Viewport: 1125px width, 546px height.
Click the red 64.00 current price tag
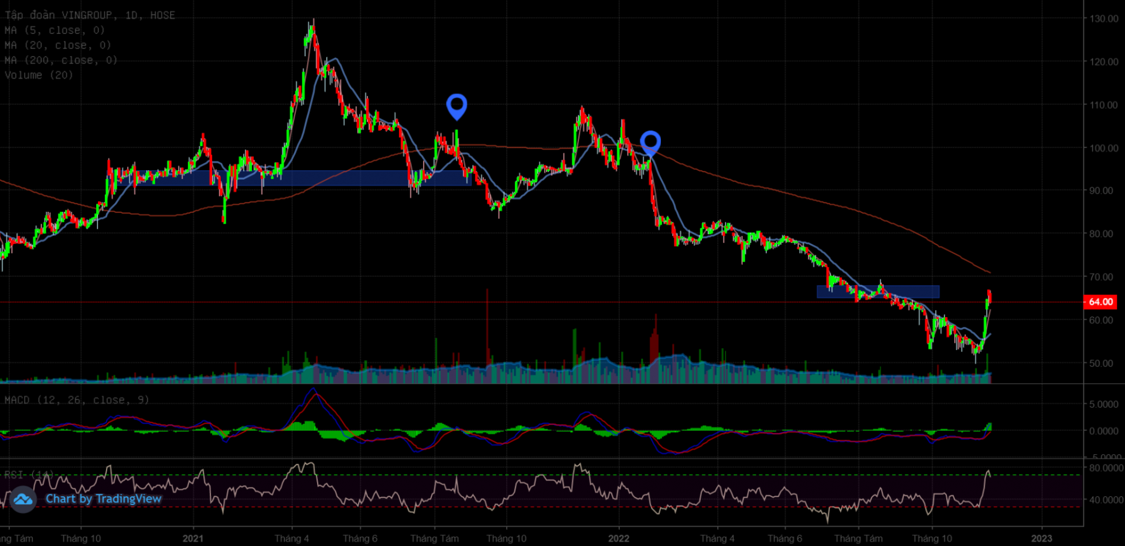point(1100,302)
